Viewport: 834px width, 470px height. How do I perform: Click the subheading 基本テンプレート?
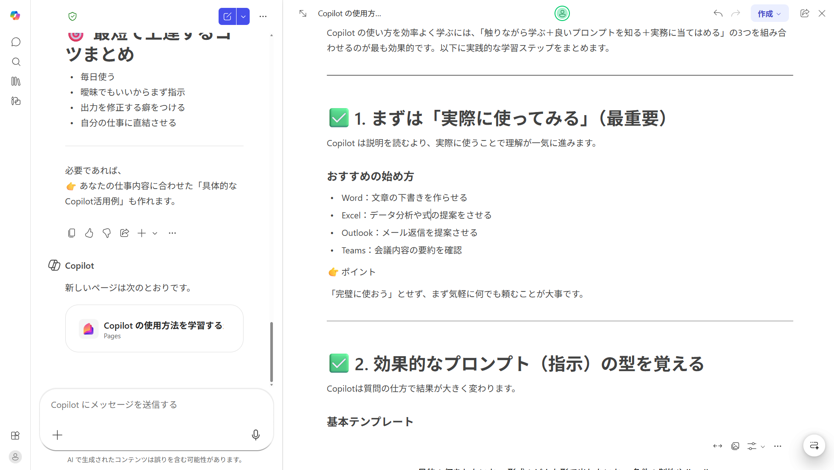(x=370, y=422)
